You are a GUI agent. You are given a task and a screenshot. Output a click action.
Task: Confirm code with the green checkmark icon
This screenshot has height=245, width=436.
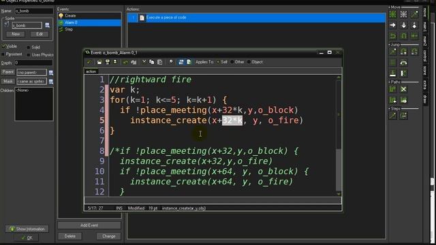click(x=89, y=62)
